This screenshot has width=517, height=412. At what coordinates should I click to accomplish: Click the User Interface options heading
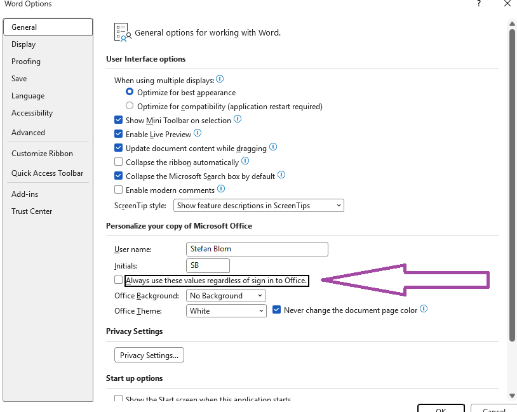tap(145, 59)
